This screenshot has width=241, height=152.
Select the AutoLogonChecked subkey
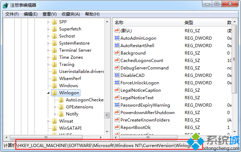coord(85,100)
